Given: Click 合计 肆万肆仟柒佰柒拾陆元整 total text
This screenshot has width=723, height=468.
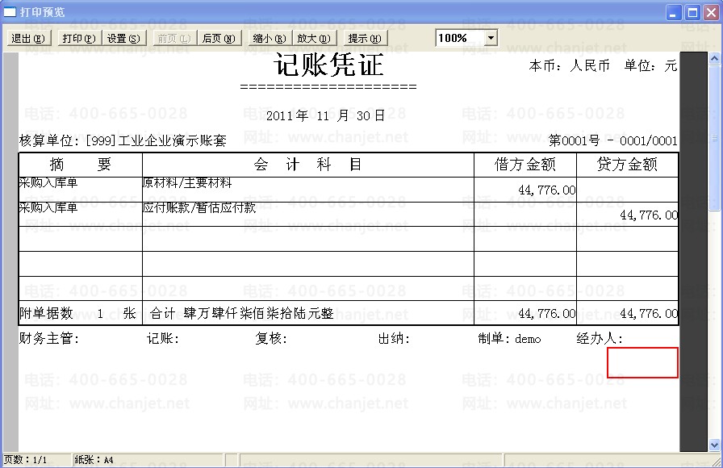Looking at the screenshot, I should tap(241, 314).
